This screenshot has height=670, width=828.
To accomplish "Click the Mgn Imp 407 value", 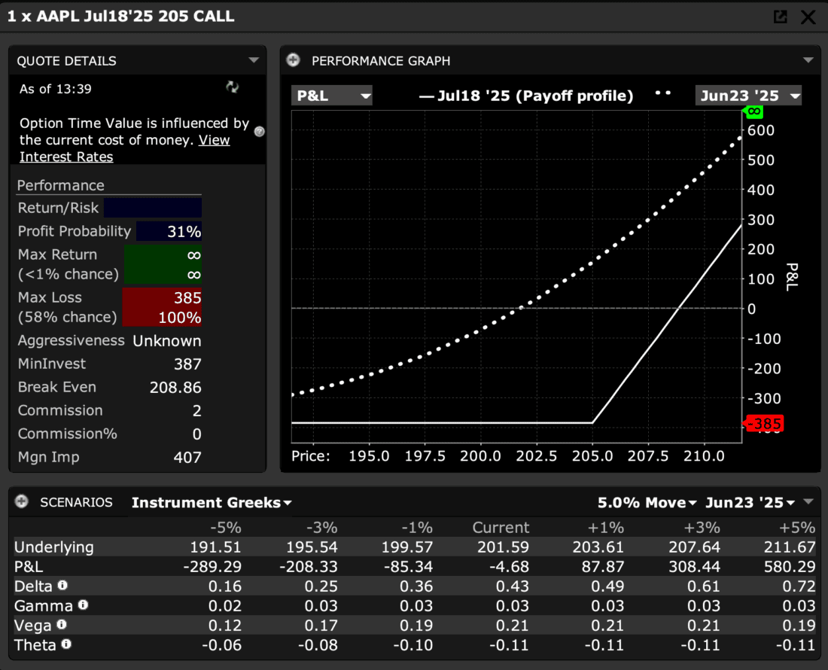I will coord(187,457).
